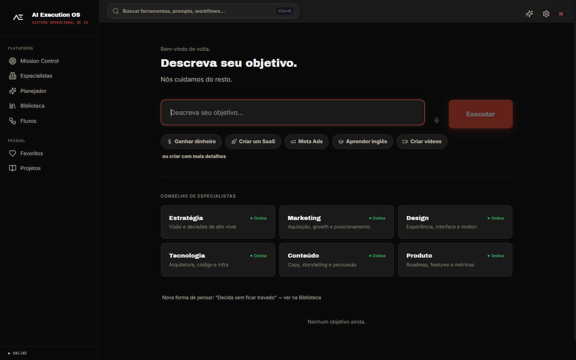Click the 'Nenhum objetivo ainda.' text
This screenshot has height=360, width=576.
pos(336,322)
